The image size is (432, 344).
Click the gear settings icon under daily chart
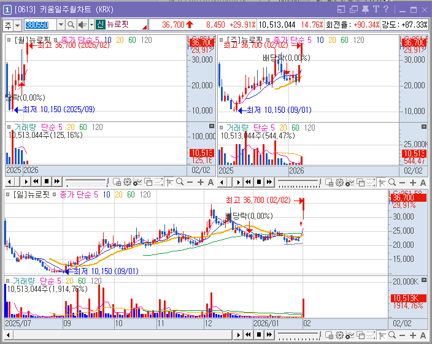tap(339, 335)
